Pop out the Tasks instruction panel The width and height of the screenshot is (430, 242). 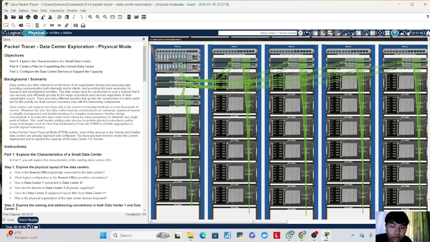[x=143, y=40]
